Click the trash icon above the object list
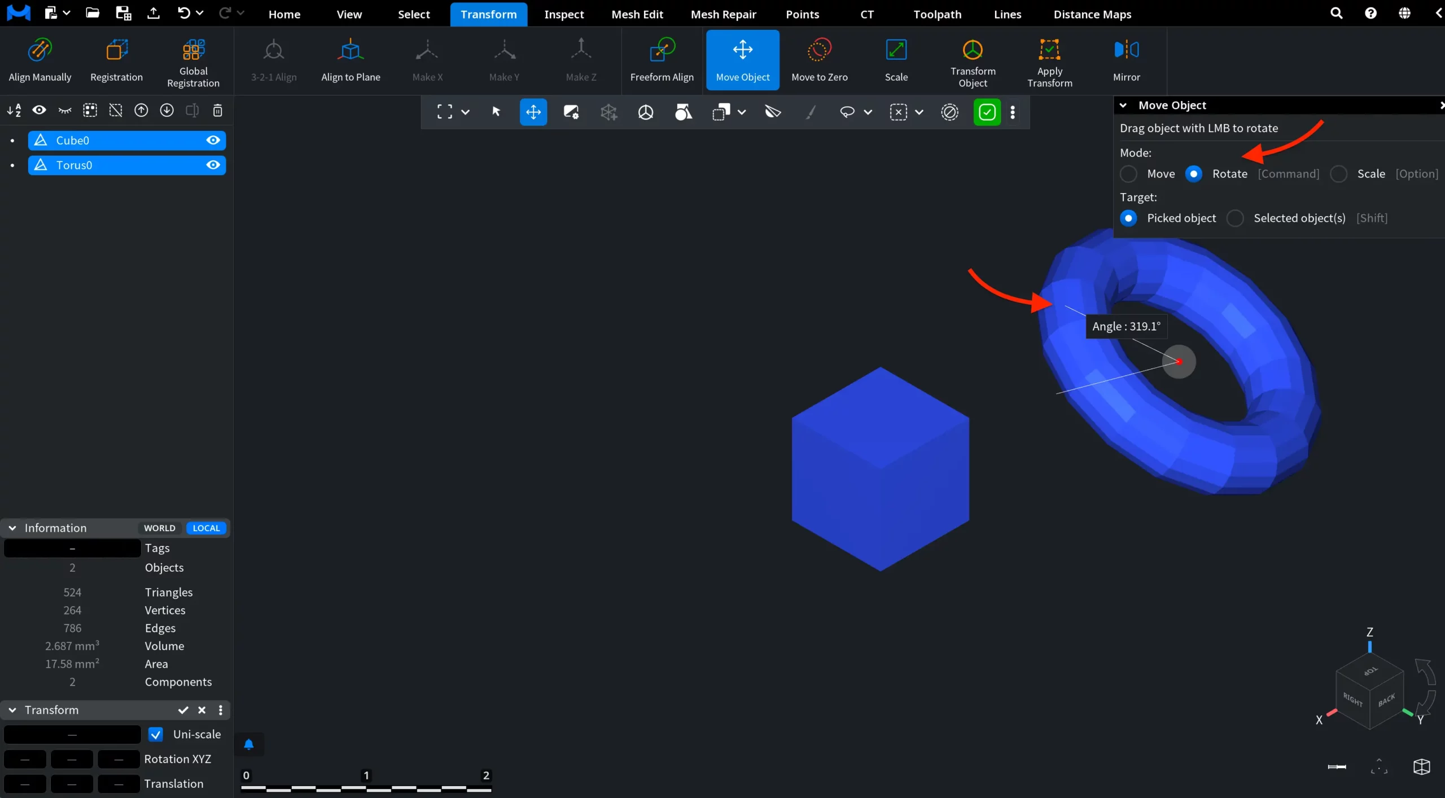 217,111
